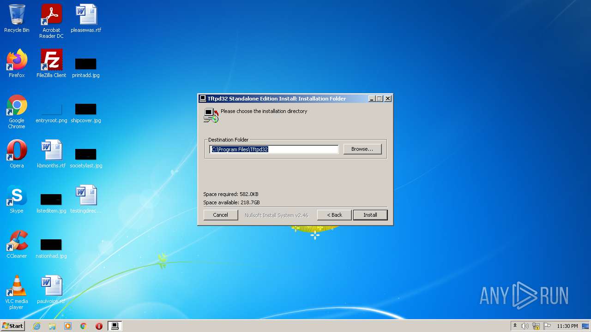Open the Recycle Bin desktop icon
Screen dimensions: 591x332
tap(17, 18)
